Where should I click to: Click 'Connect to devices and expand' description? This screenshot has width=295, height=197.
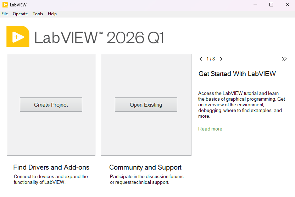[x=51, y=179]
